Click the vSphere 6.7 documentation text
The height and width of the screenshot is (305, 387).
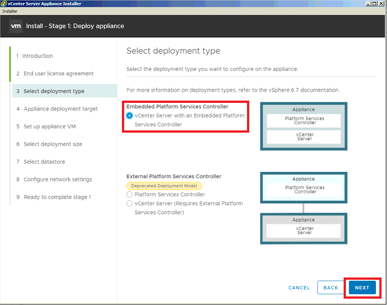304,90
